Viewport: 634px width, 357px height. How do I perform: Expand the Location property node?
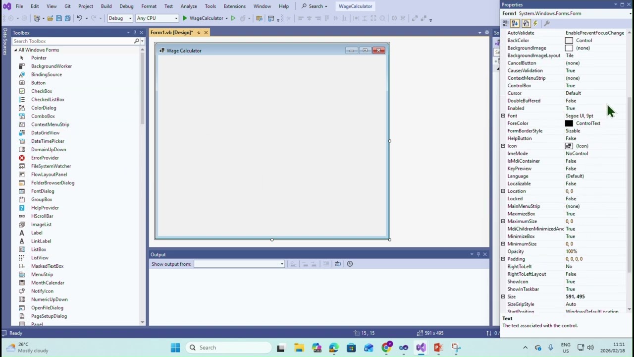[x=503, y=191]
